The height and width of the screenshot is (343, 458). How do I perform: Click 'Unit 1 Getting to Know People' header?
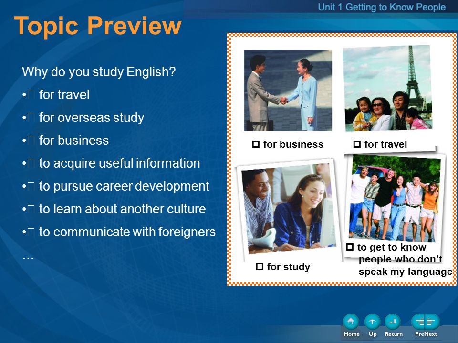click(382, 7)
